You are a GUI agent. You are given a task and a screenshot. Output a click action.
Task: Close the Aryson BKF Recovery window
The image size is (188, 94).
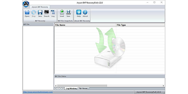[x=161, y=2]
